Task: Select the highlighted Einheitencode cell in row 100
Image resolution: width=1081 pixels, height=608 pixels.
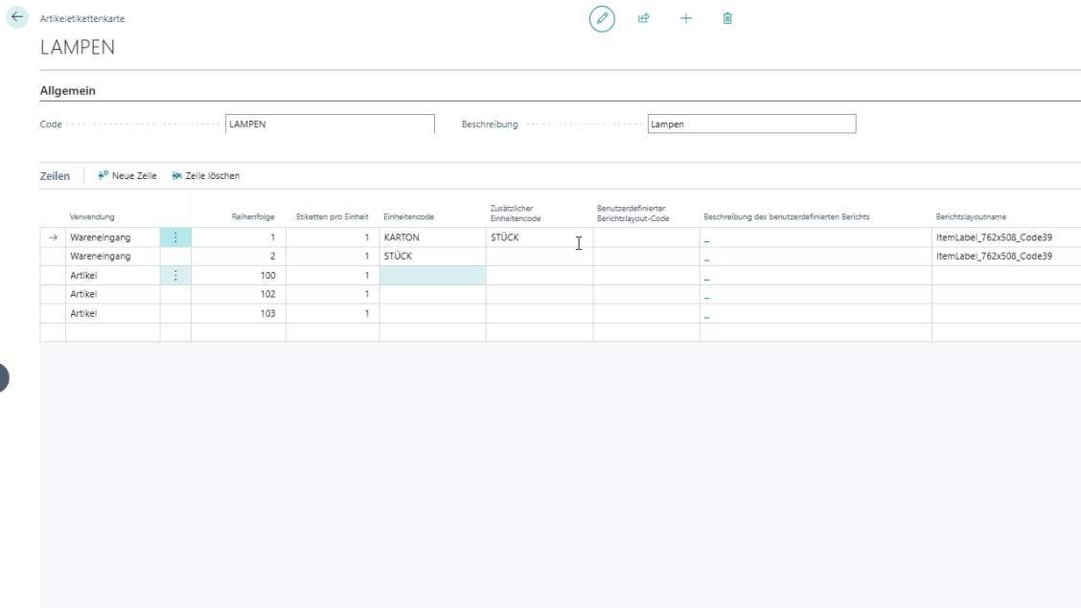Action: (x=432, y=276)
